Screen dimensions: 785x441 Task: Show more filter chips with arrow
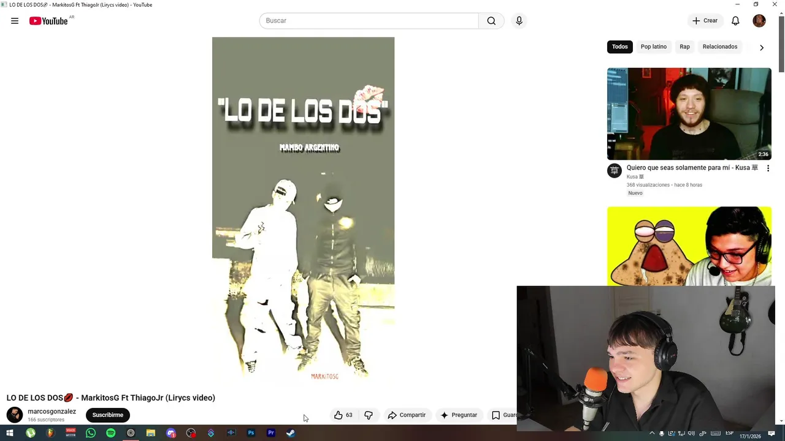pos(762,47)
